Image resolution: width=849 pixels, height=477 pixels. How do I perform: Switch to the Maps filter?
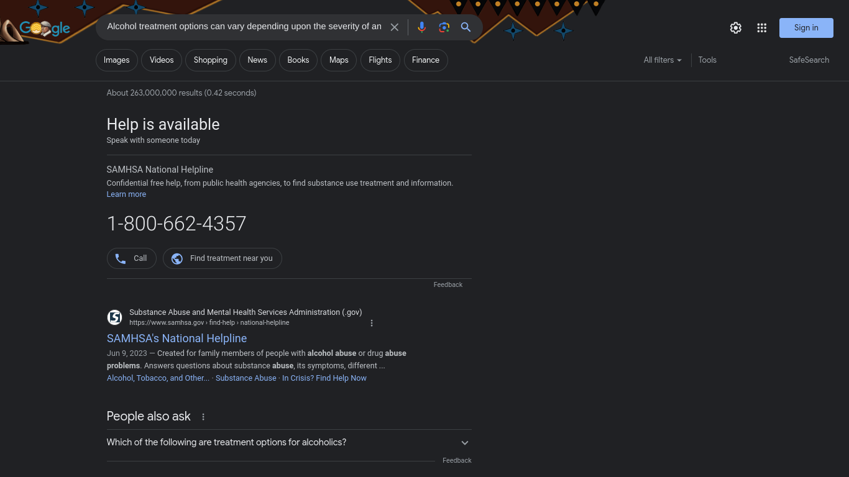click(x=339, y=60)
